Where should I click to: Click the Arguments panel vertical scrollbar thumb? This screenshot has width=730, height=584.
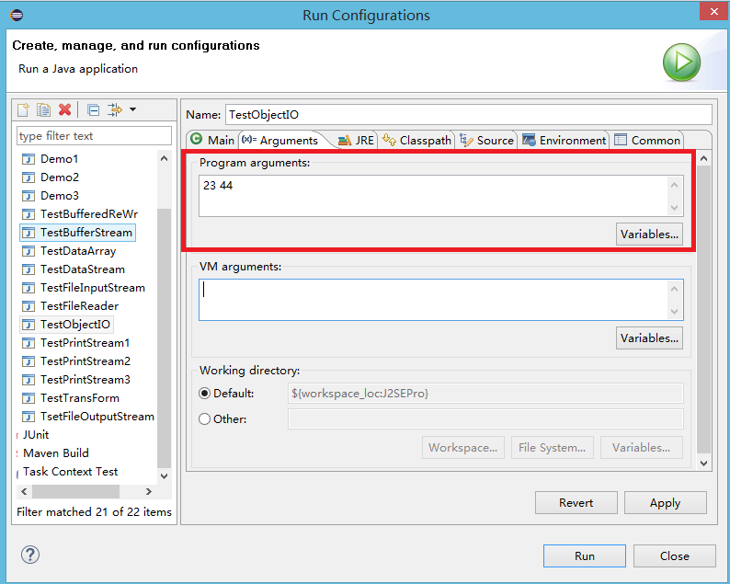point(704,309)
